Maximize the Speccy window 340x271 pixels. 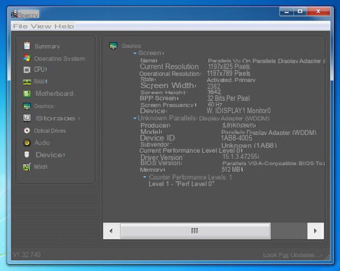point(300,12)
